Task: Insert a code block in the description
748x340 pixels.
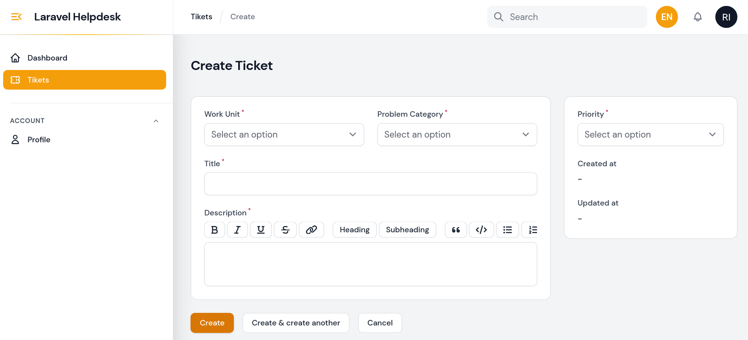Action: [481, 230]
